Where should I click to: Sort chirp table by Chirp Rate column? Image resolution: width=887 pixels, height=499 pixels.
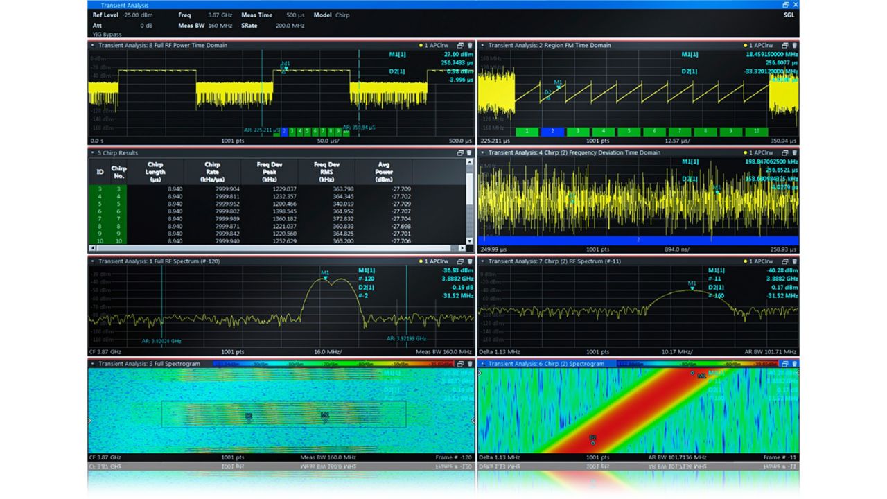(212, 172)
